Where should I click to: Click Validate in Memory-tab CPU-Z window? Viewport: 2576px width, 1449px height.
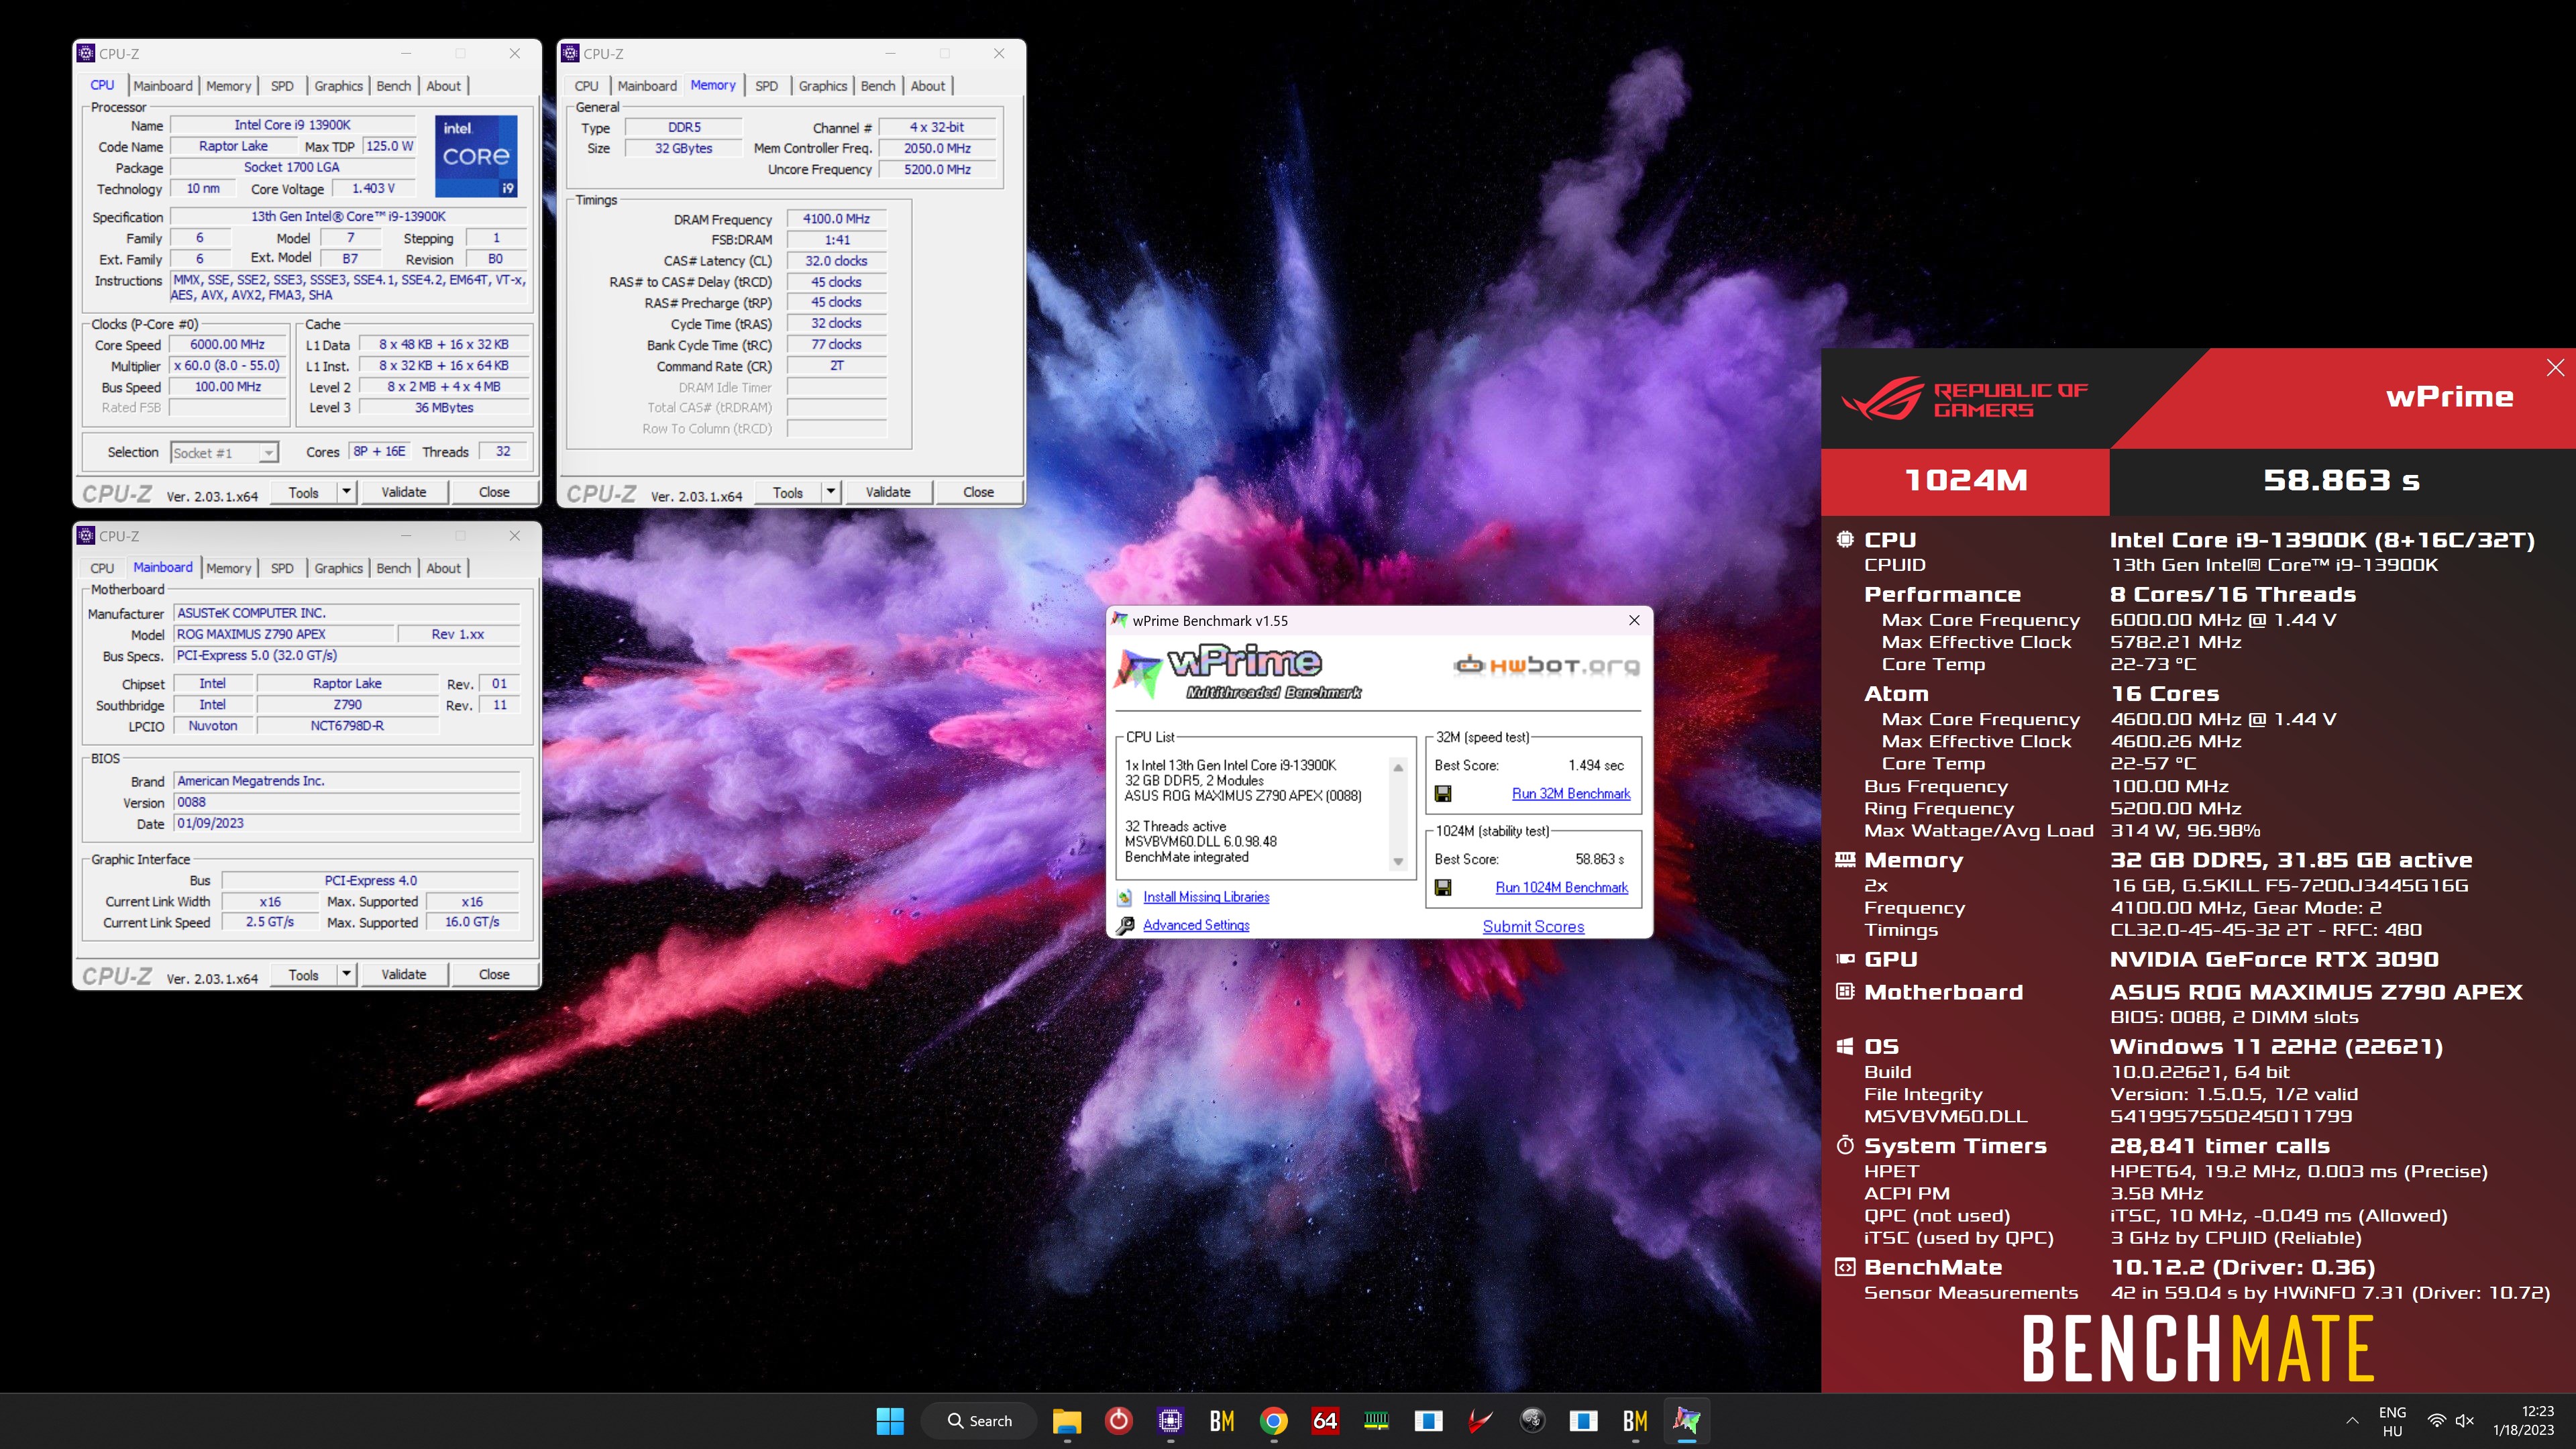coord(888,492)
